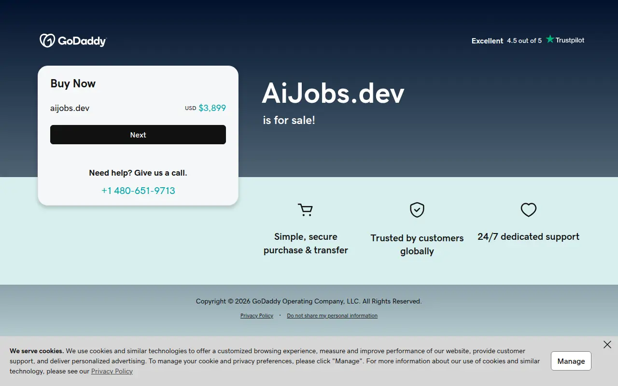Click 'Need help? Give us a call.' text
The height and width of the screenshot is (386, 618).
[138, 173]
